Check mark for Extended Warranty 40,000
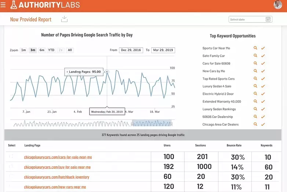 coord(263,101)
